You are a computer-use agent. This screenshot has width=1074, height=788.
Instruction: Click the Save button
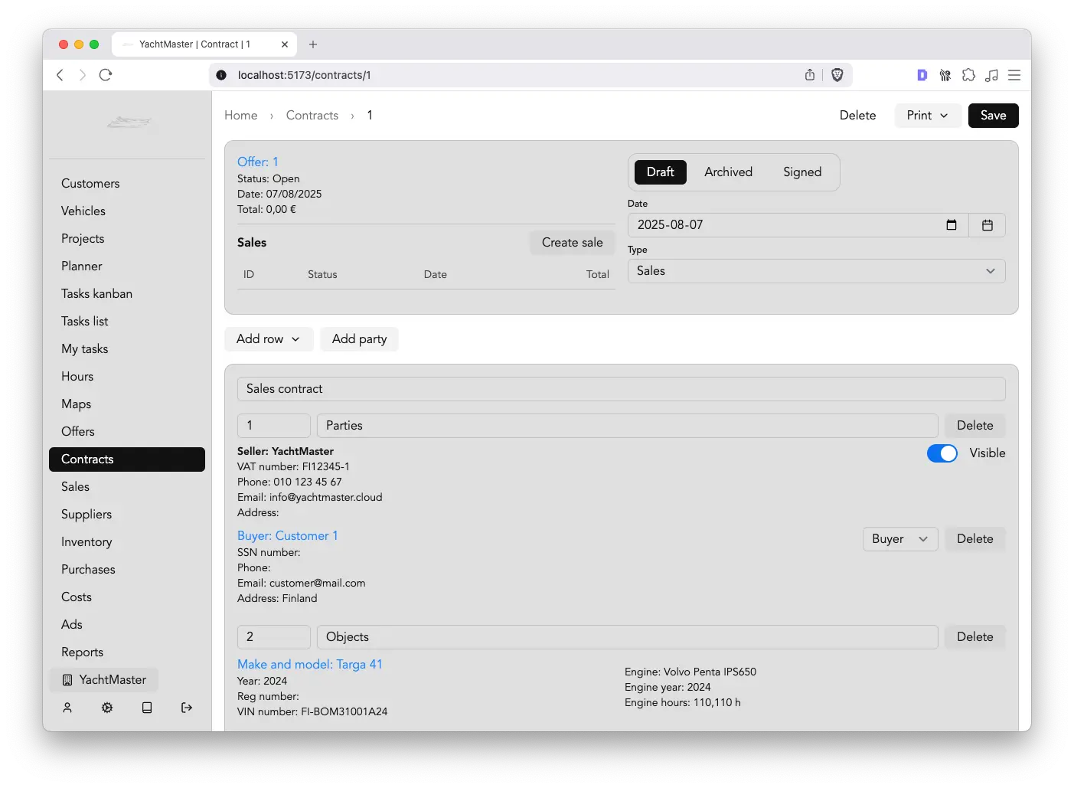tap(993, 116)
